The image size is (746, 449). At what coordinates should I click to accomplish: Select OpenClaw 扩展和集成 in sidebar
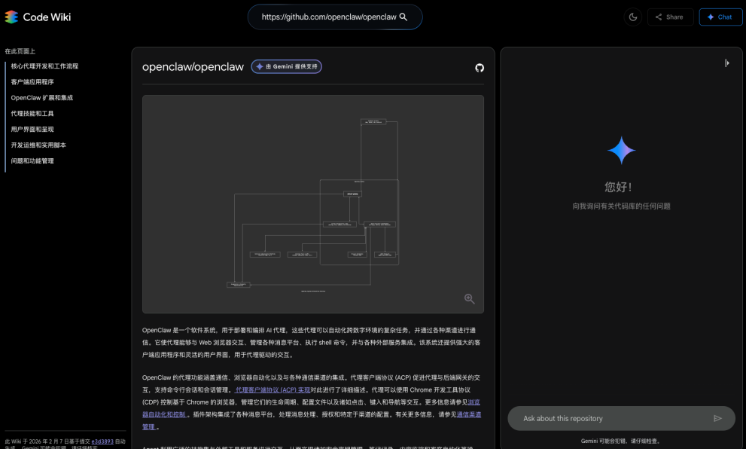click(x=42, y=98)
